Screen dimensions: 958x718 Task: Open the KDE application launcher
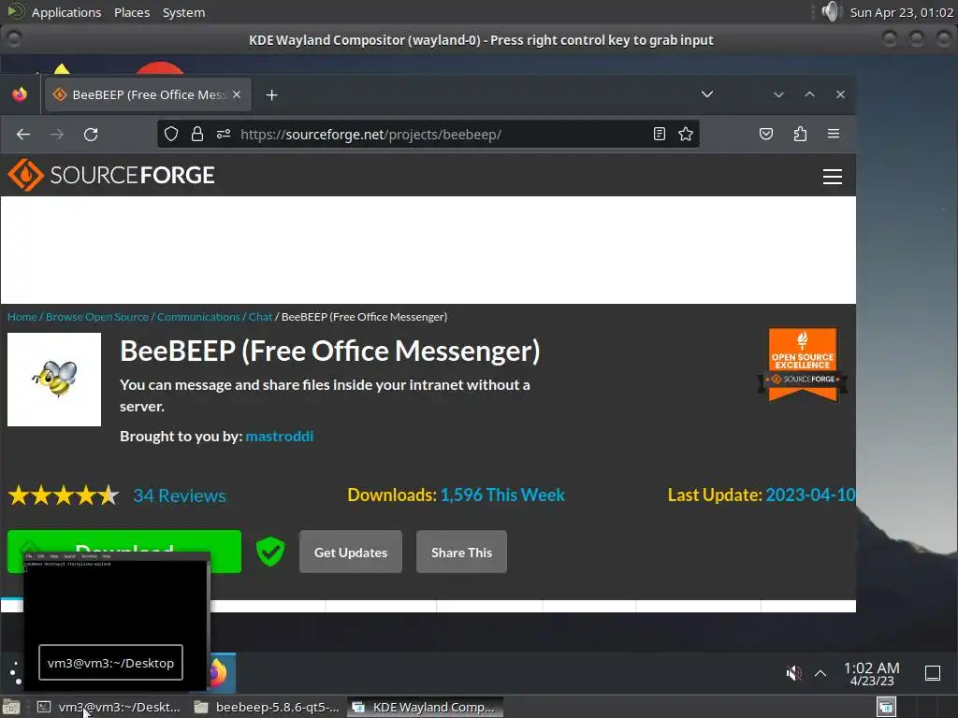click(15, 672)
